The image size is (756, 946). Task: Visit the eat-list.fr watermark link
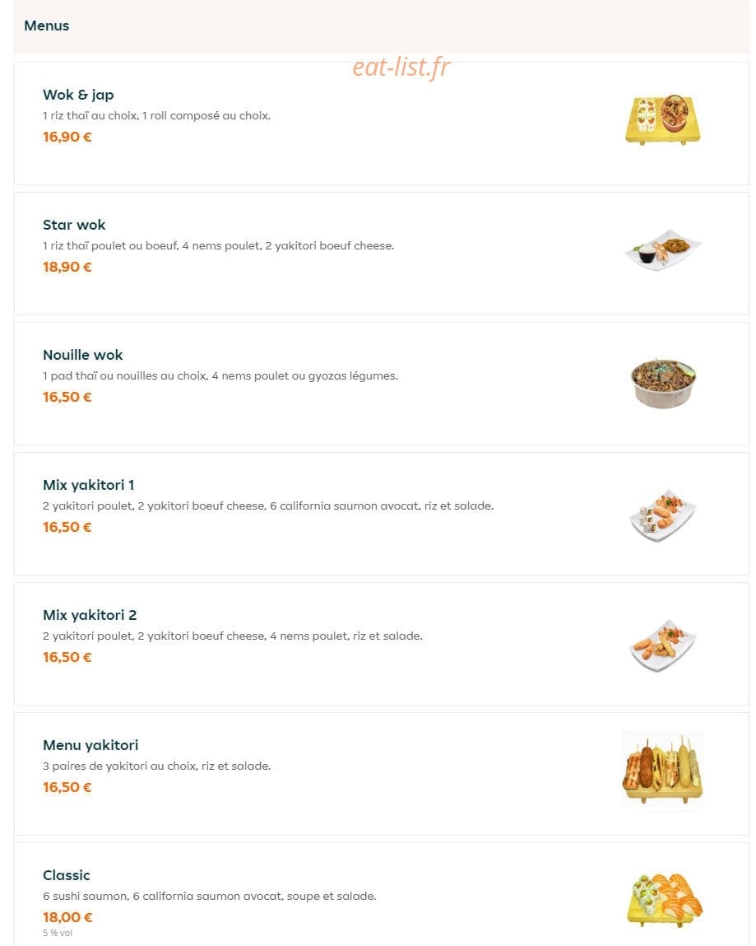click(401, 67)
